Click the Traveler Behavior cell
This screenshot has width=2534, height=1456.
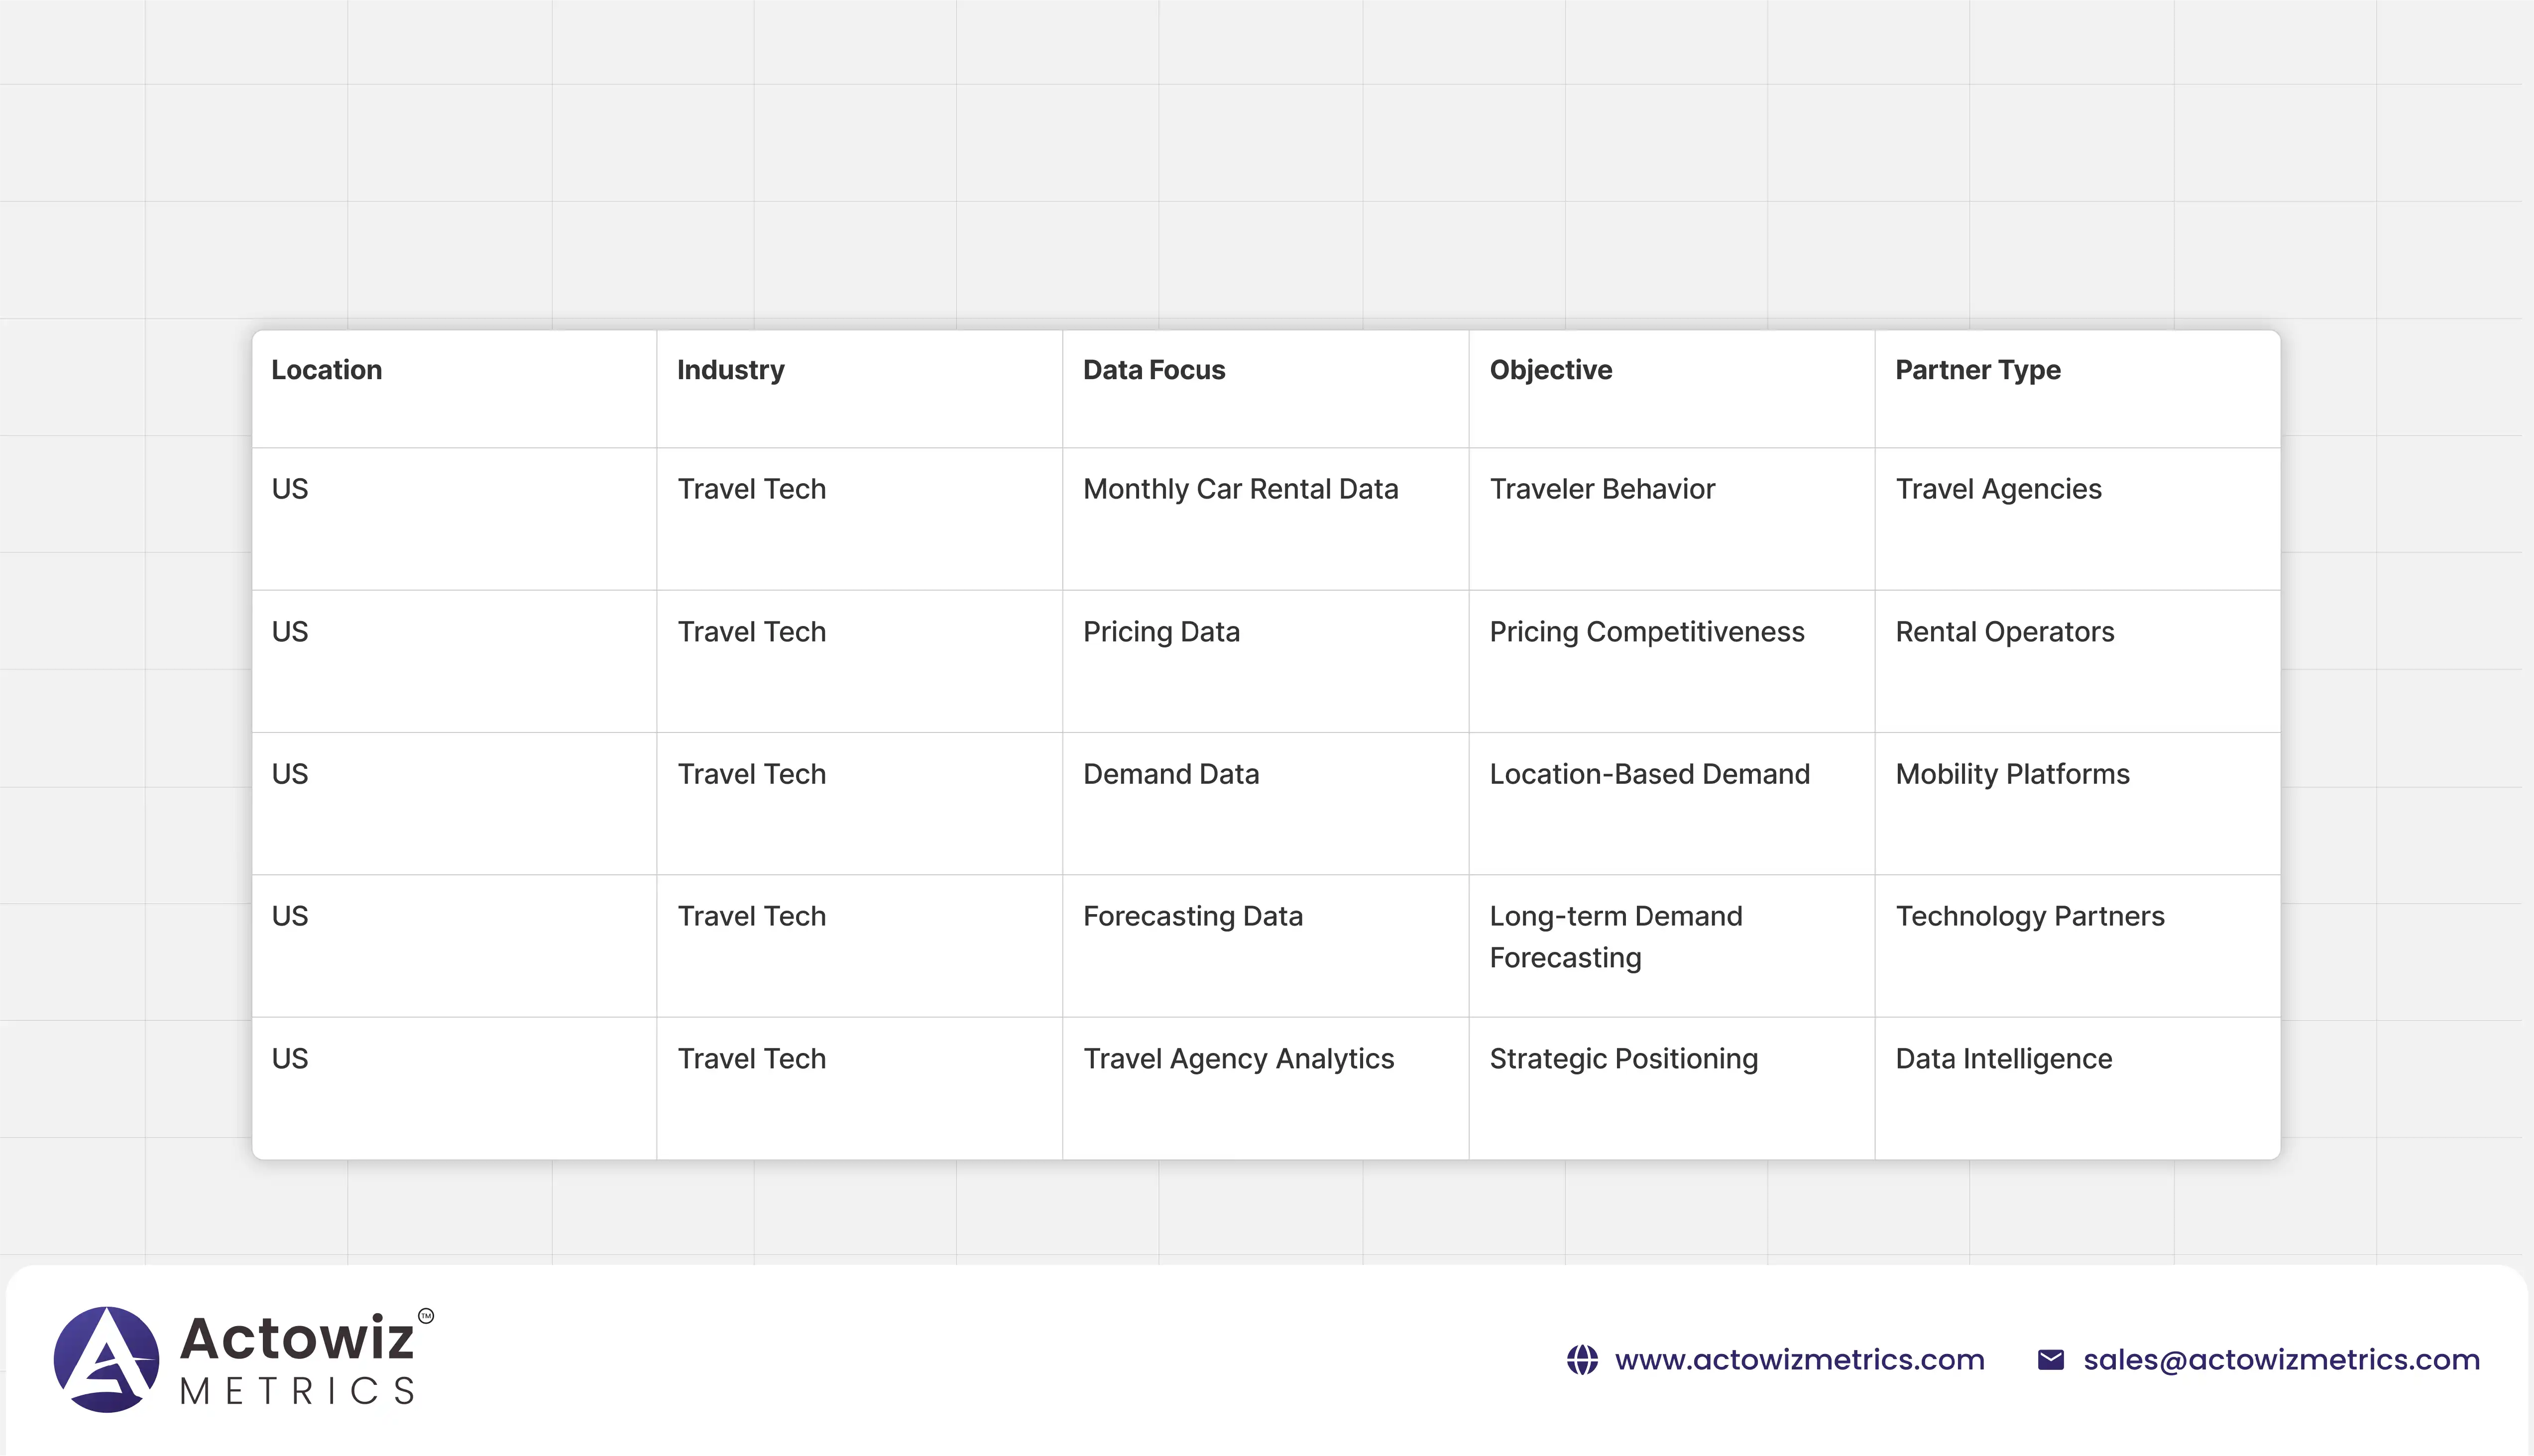point(1602,489)
